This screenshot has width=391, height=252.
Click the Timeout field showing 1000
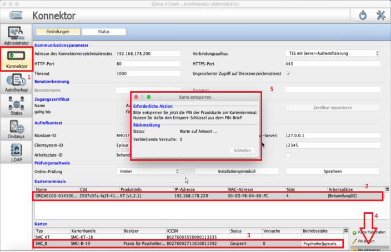pyautogui.click(x=148, y=73)
